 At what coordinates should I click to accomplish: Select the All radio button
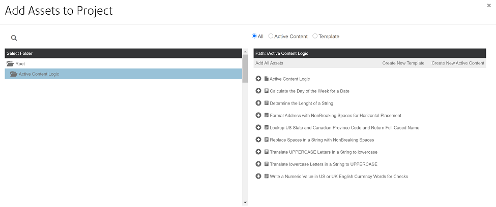pos(254,36)
